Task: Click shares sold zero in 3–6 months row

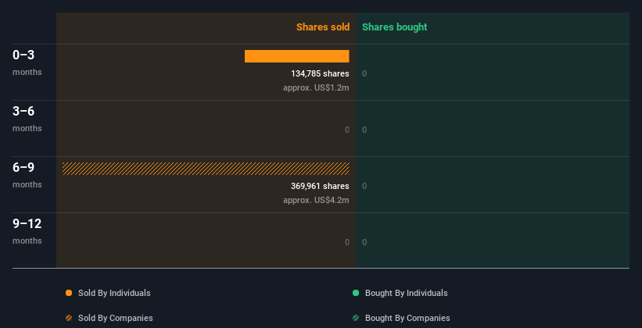Action: click(x=347, y=130)
